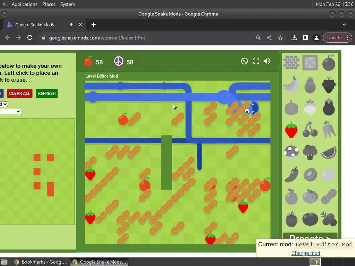Viewport: 355px width, 266px height.
Task: Select the grapes item
Action: [329, 85]
